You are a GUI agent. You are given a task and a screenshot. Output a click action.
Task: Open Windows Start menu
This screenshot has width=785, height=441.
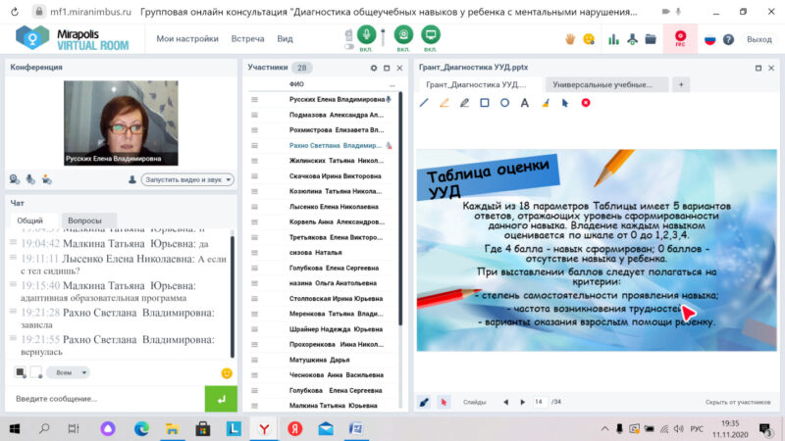pyautogui.click(x=15, y=428)
